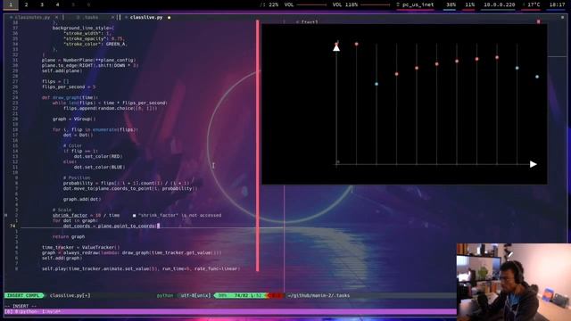Click the 'def draw_graph(time)' line
571x321 pixels.
pyautogui.click(x=70, y=97)
